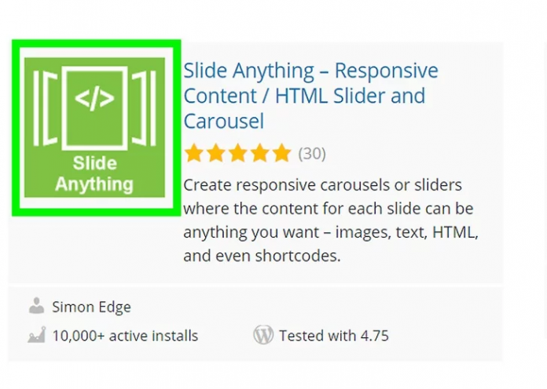Click the fifth rating star

tap(281, 154)
